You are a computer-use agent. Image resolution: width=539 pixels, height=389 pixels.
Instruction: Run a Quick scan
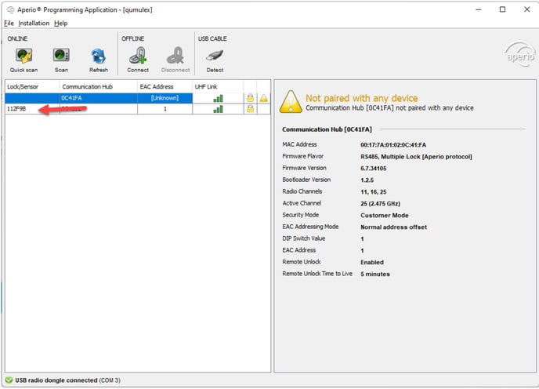tap(24, 60)
